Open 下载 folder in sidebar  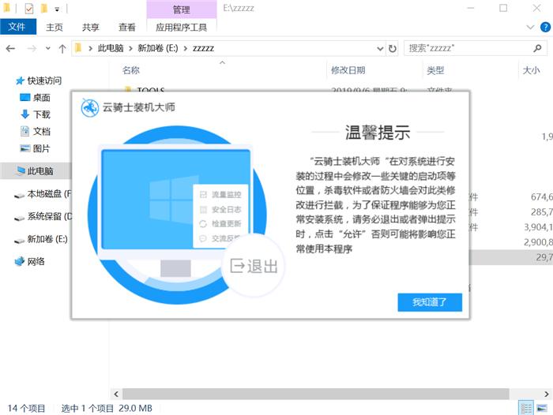[42, 114]
